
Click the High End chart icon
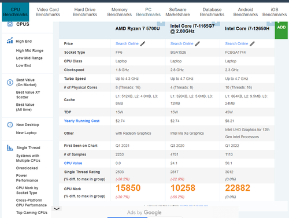pyautogui.click(x=10, y=40)
